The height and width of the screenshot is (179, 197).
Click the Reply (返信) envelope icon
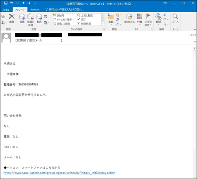click(x=22, y=17)
